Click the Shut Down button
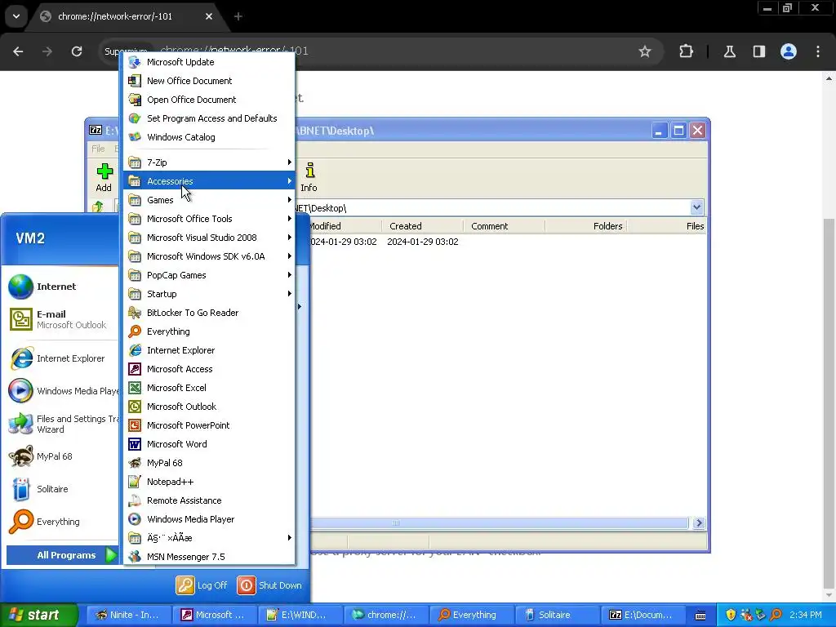Screen dimensions: 836x627 (269, 585)
